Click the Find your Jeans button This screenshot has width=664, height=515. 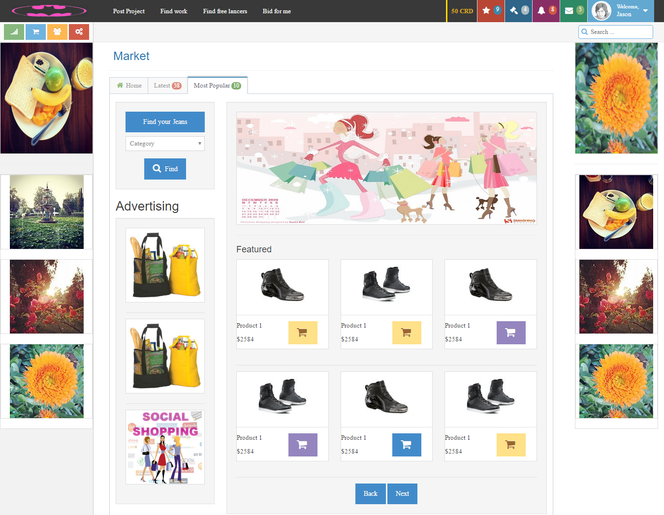165,122
